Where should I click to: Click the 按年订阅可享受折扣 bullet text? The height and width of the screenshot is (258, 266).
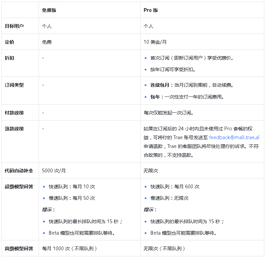(x=173, y=69)
